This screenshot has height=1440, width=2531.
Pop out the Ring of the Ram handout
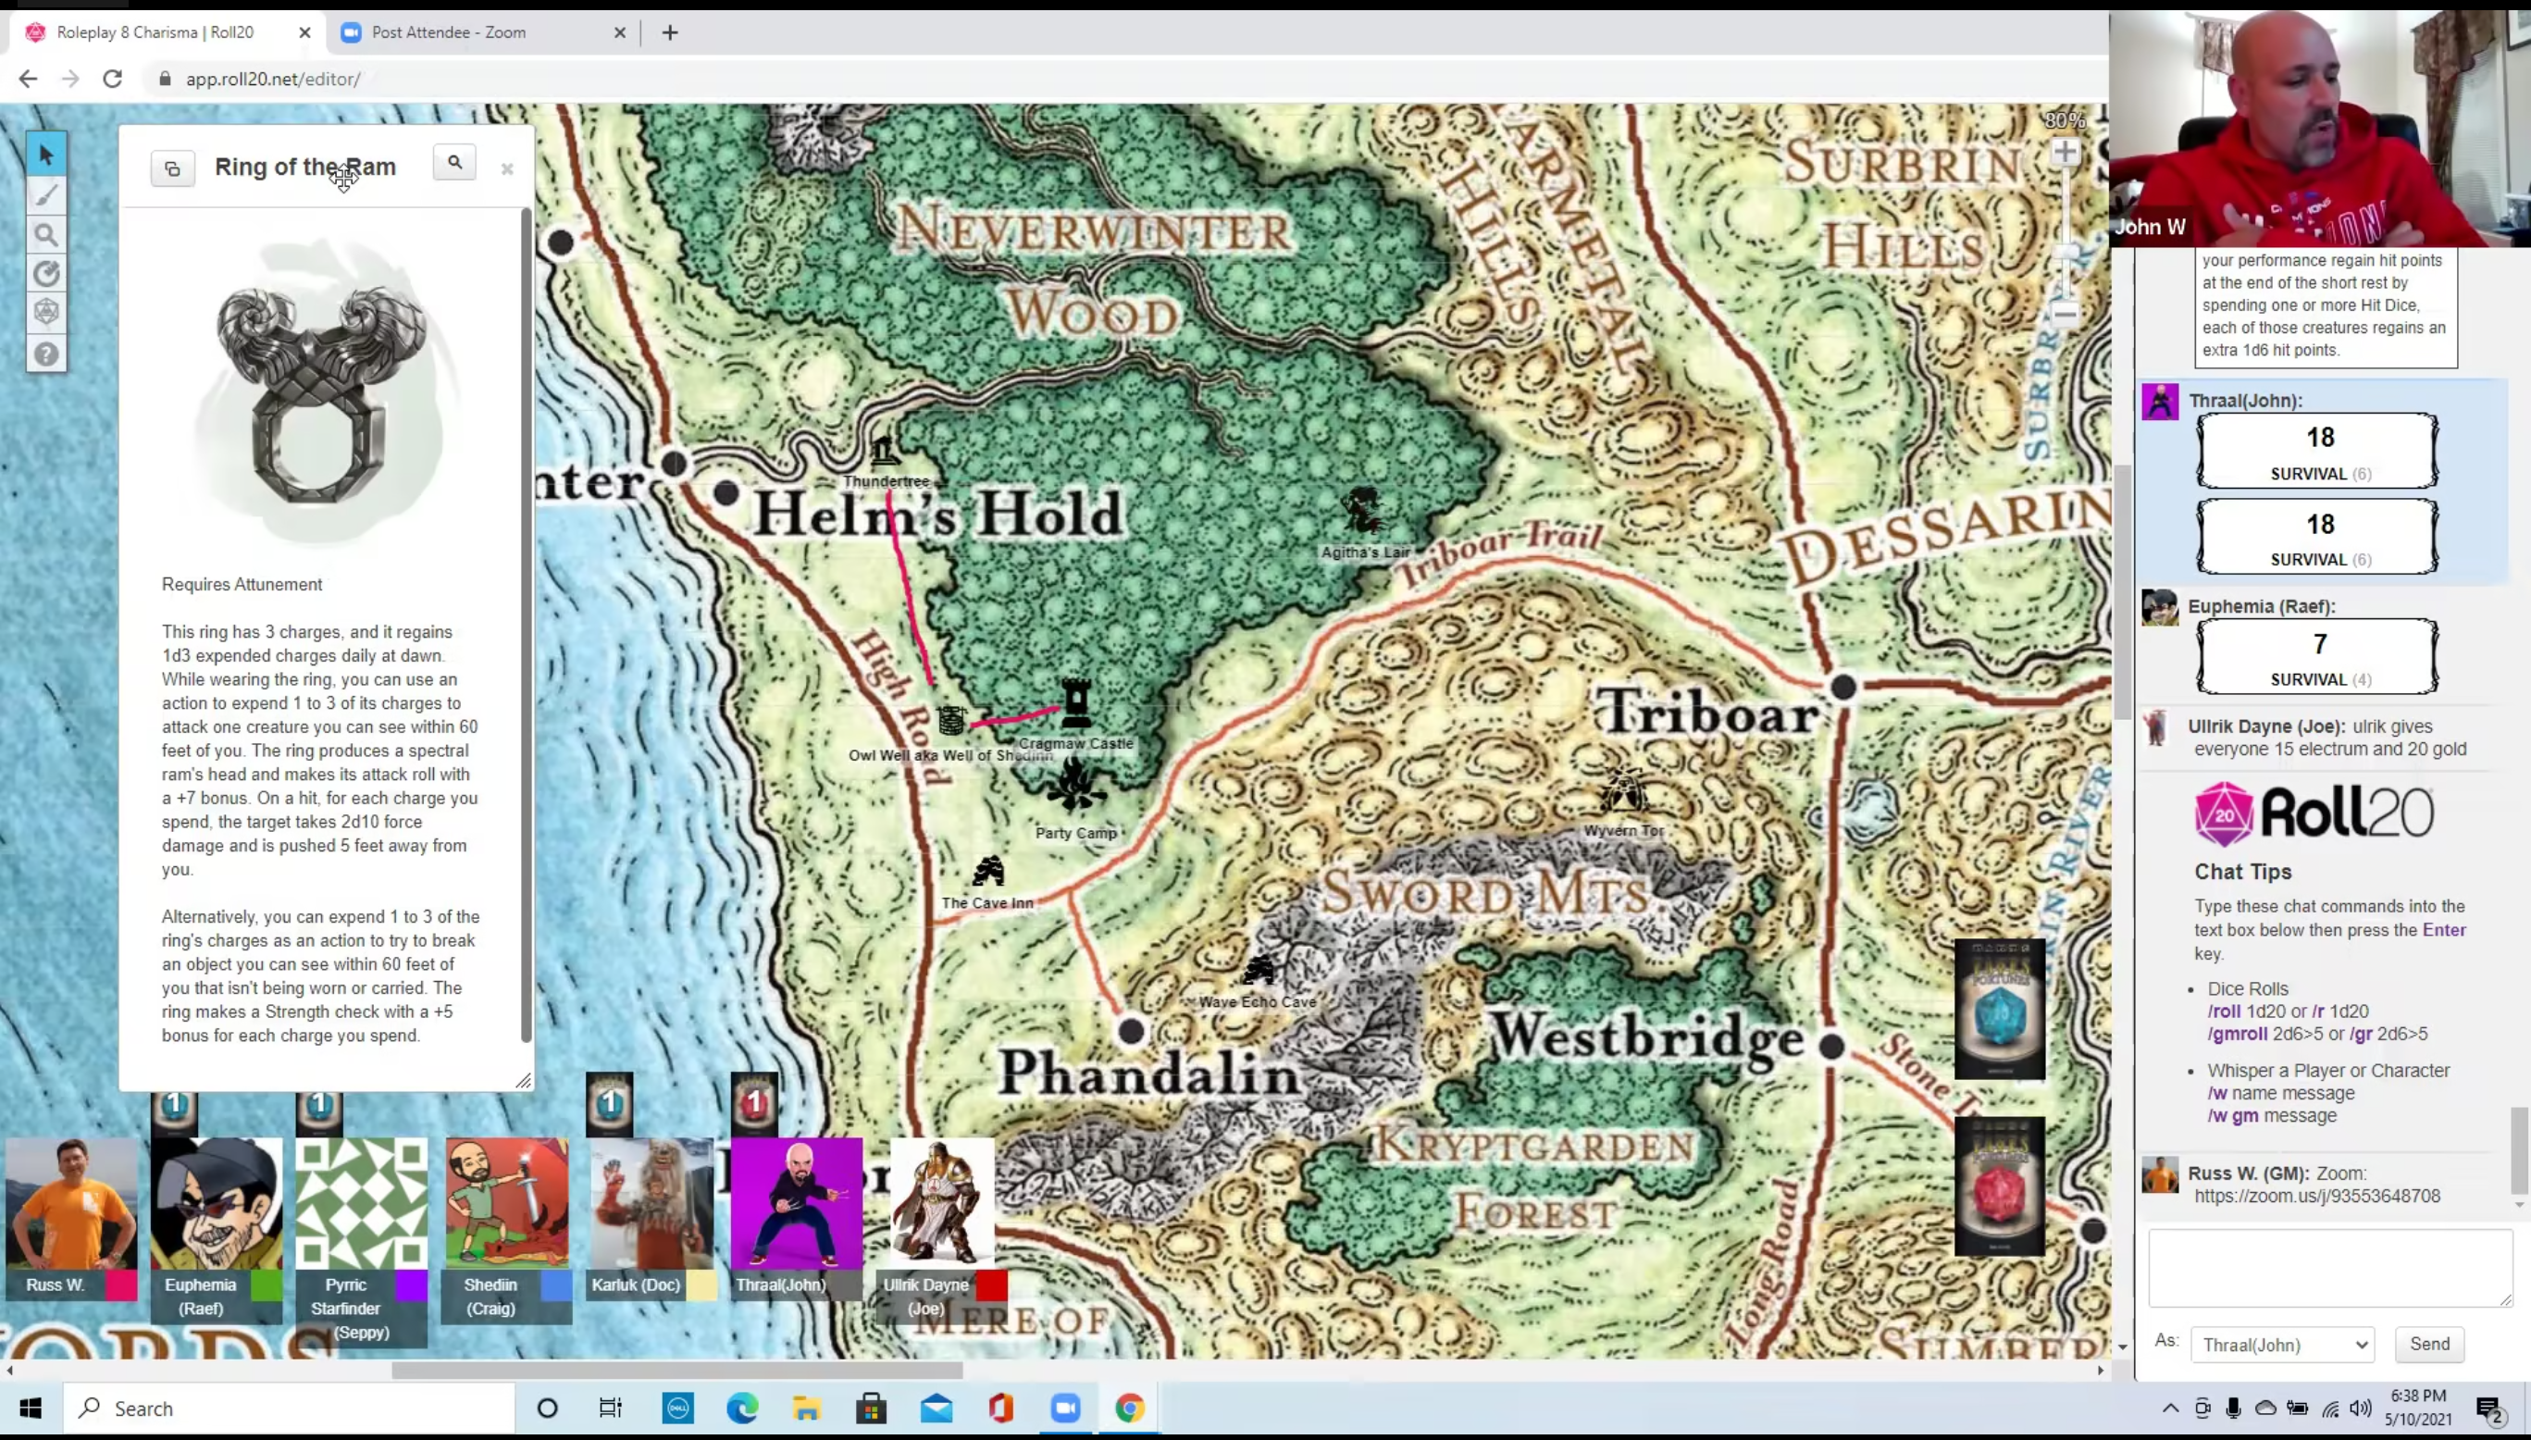(172, 169)
